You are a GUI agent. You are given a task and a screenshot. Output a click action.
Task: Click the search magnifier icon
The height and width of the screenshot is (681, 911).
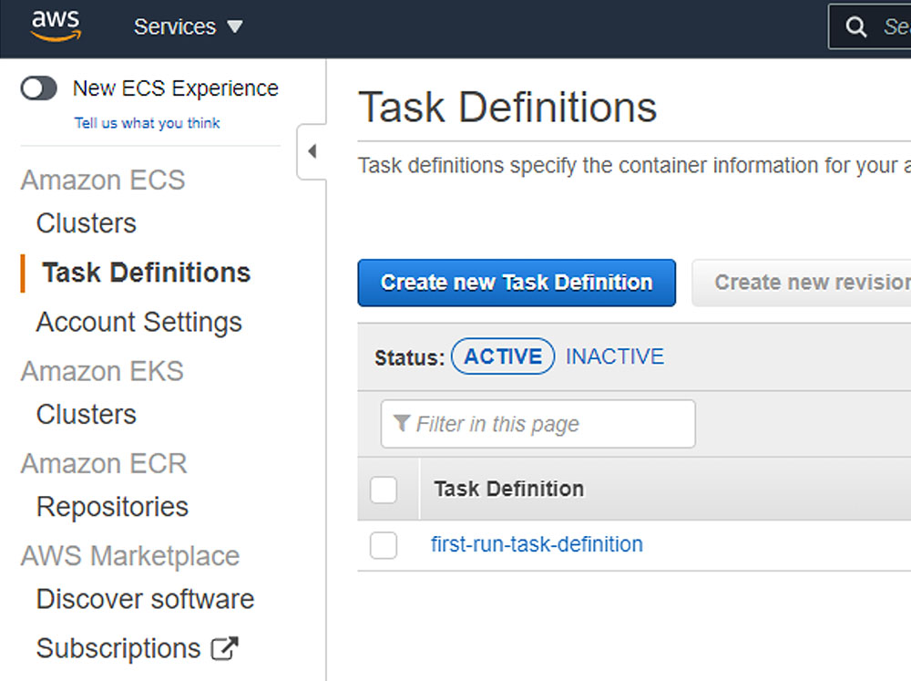[855, 26]
